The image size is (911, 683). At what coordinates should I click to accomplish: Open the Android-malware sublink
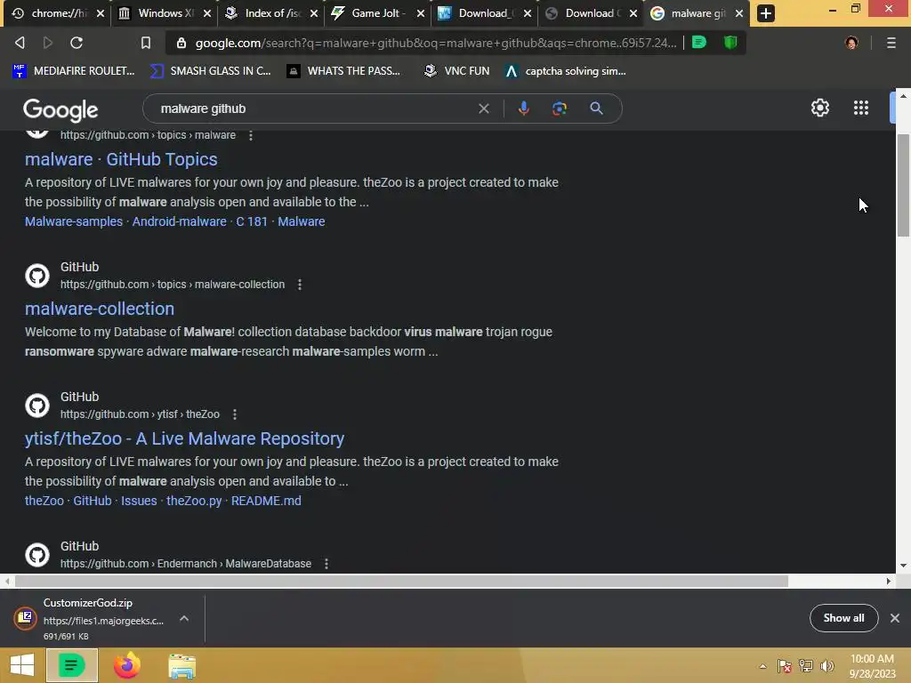[x=179, y=221]
